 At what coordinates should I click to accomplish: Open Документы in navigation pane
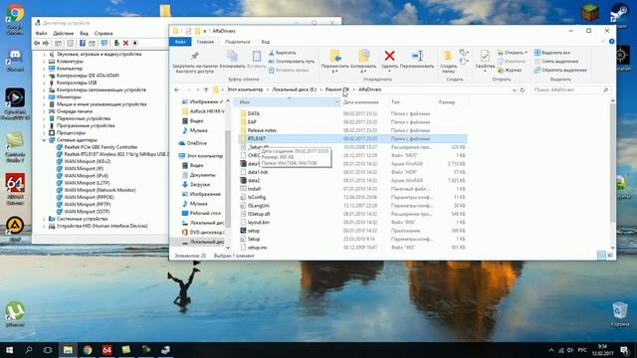pyautogui.click(x=202, y=175)
